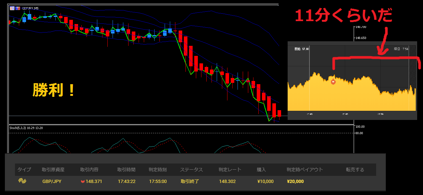This screenshot has width=423, height=195.
Task: Click the Stoch(5,3,3) indicator label
Action: tap(26, 128)
